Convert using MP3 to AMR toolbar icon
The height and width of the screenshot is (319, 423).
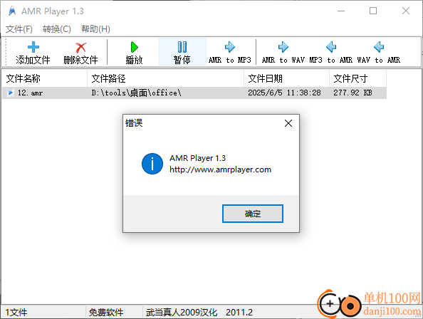coord(331,47)
